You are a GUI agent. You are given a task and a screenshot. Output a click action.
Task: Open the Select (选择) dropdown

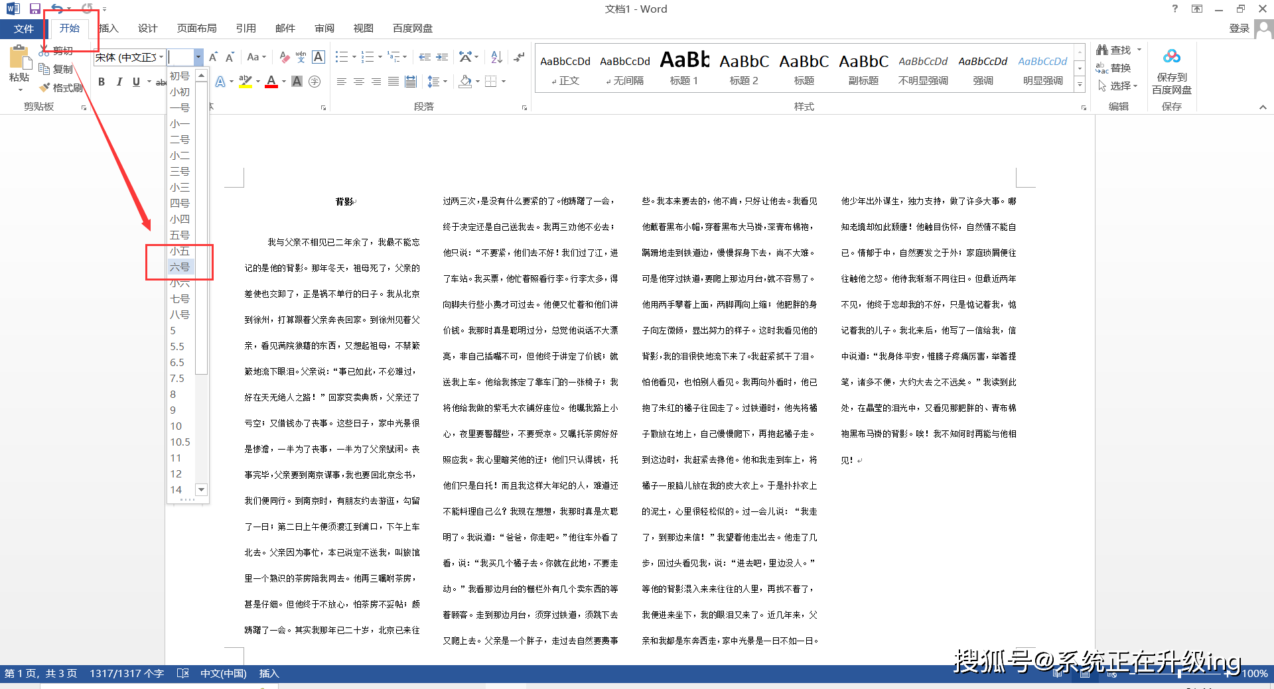tap(1119, 86)
